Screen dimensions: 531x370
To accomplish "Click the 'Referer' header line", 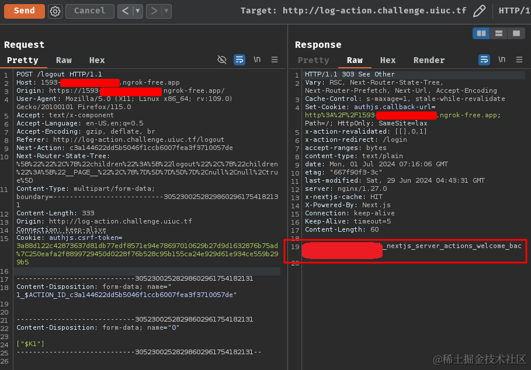I will click(120, 139).
